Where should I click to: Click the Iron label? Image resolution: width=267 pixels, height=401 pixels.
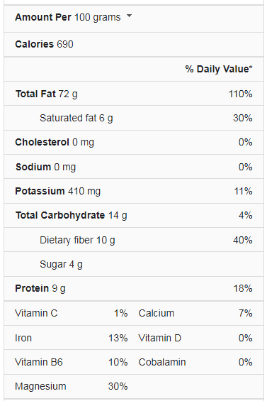point(23,338)
